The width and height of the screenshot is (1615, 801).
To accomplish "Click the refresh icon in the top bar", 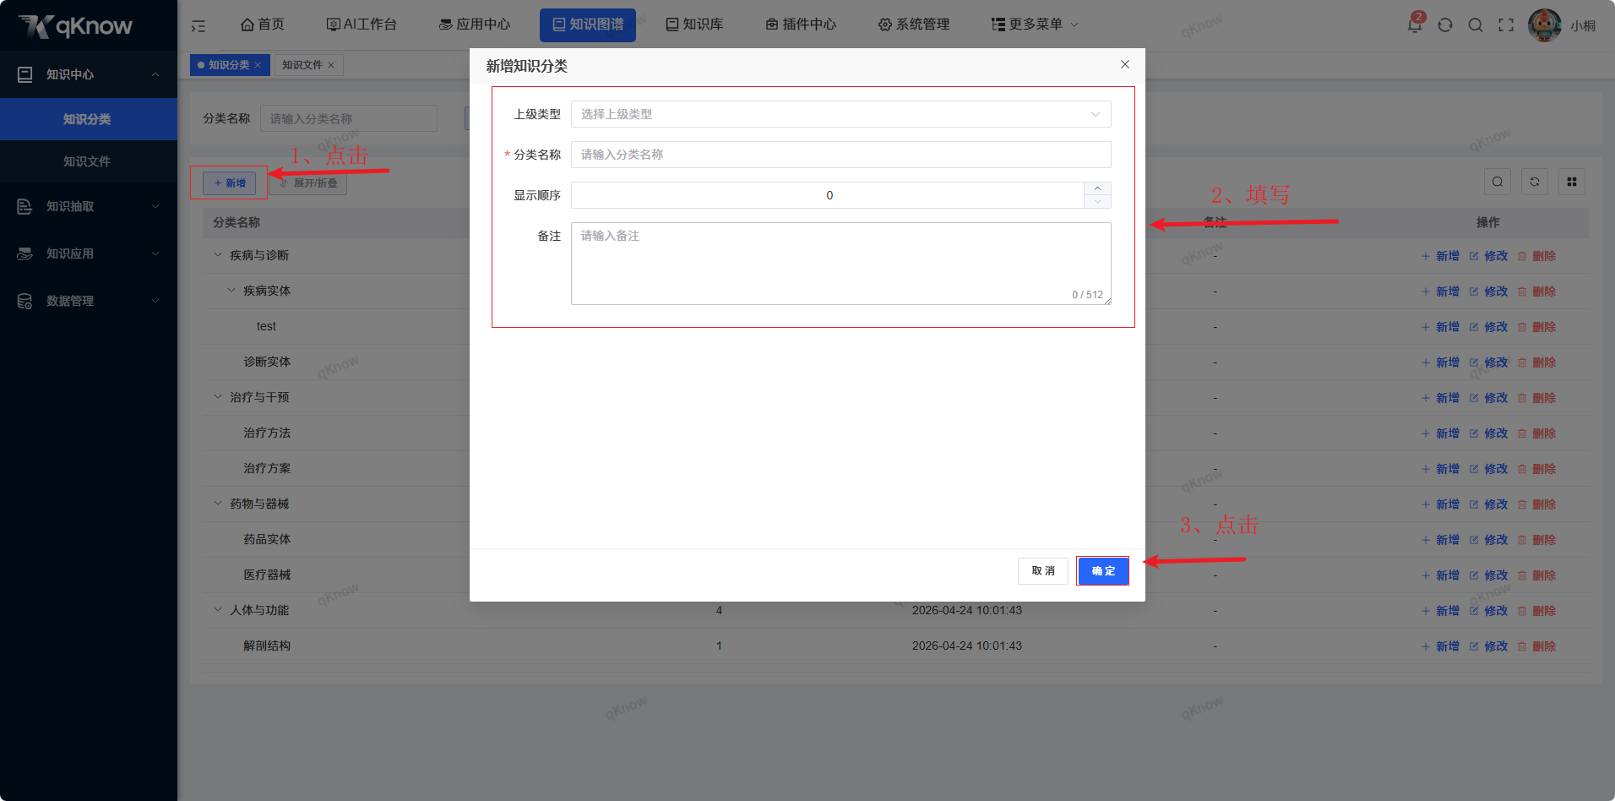I will coord(1445,25).
